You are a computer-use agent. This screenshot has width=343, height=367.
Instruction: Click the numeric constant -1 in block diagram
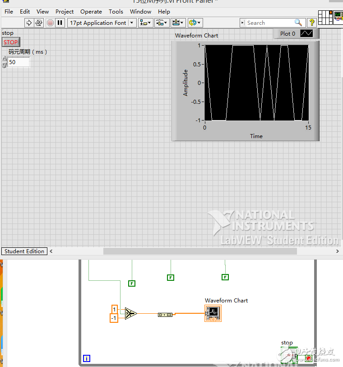[114, 318]
